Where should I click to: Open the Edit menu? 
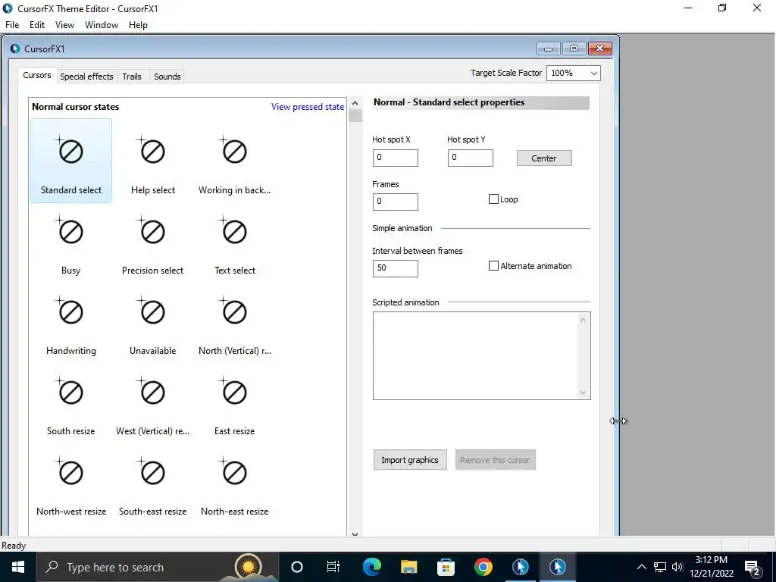(x=37, y=25)
